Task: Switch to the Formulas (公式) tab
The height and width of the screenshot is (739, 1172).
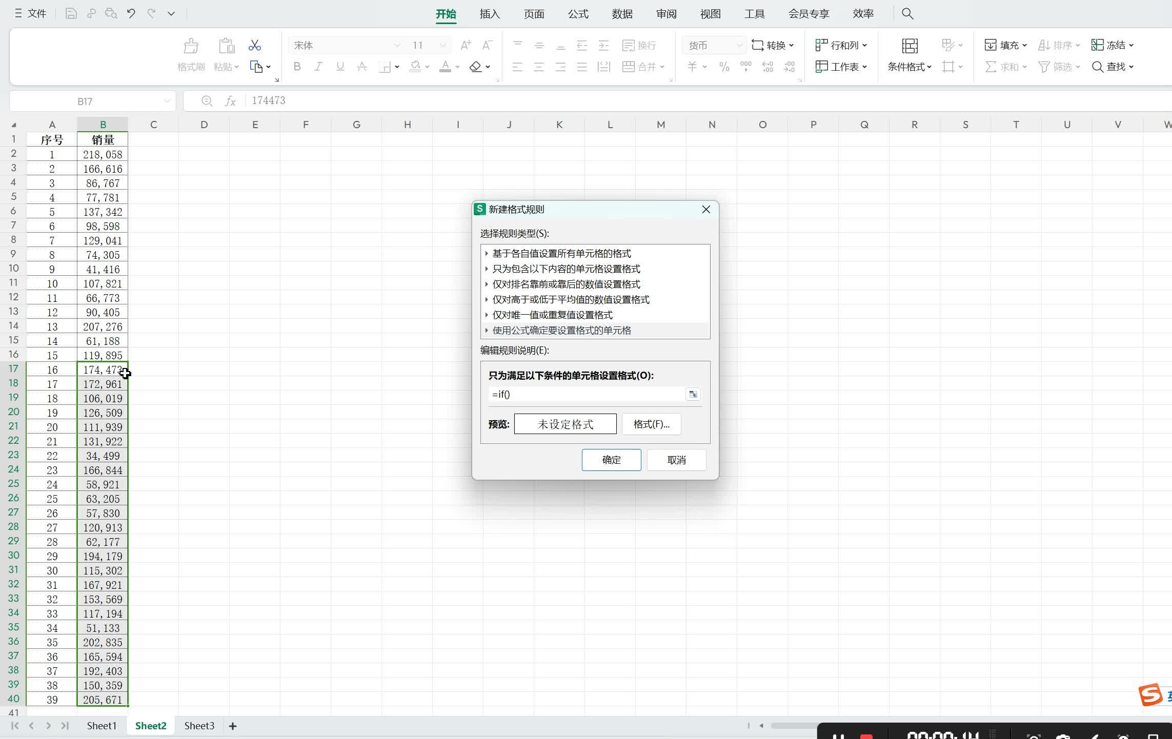Action: click(x=578, y=14)
